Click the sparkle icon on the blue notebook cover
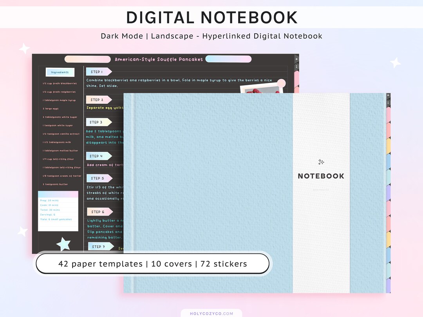 (x=321, y=162)
